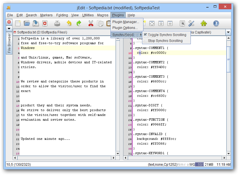Open Global options tools icon
Screen dimensions: 239x175
[191, 23]
